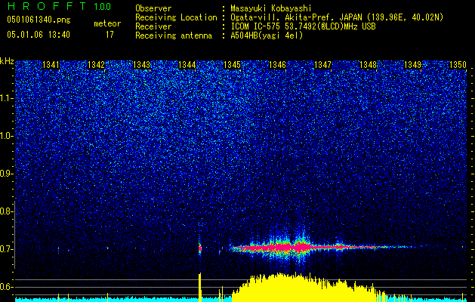Click the Ogata-vill. Akita-Pref. JAPAN location text

[337, 17]
